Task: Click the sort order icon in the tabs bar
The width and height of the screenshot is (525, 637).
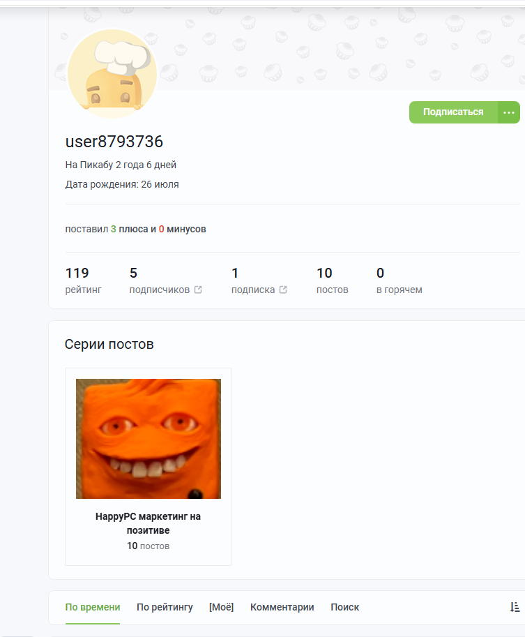Action: 515,607
